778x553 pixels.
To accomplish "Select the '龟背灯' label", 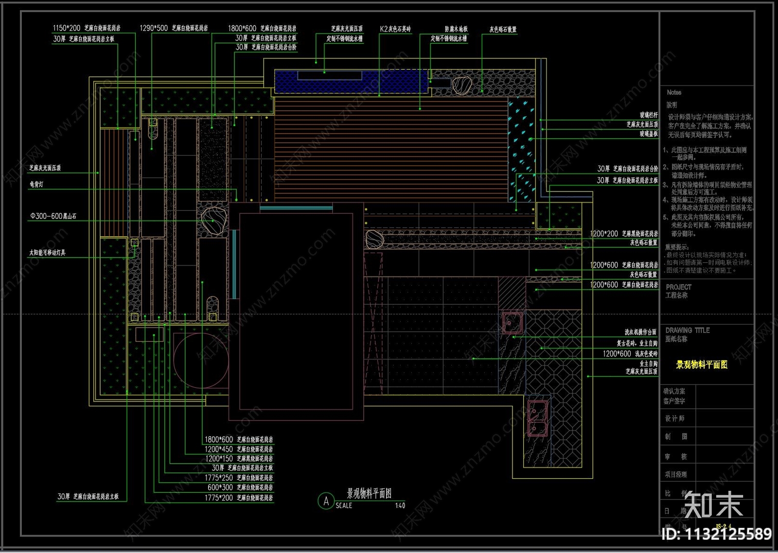I will (x=36, y=185).
